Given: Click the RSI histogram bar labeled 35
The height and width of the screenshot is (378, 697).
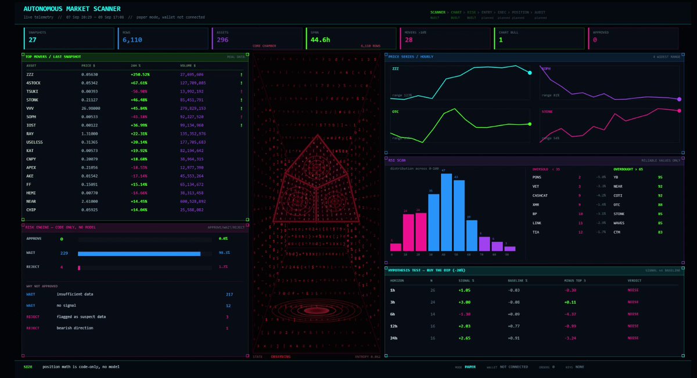Looking at the screenshot, I should coord(434,222).
